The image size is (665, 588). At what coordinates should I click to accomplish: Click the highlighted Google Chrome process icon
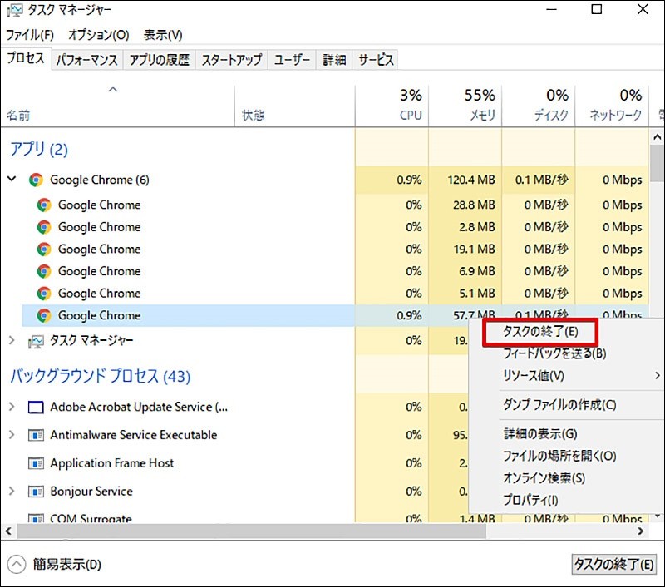44,316
